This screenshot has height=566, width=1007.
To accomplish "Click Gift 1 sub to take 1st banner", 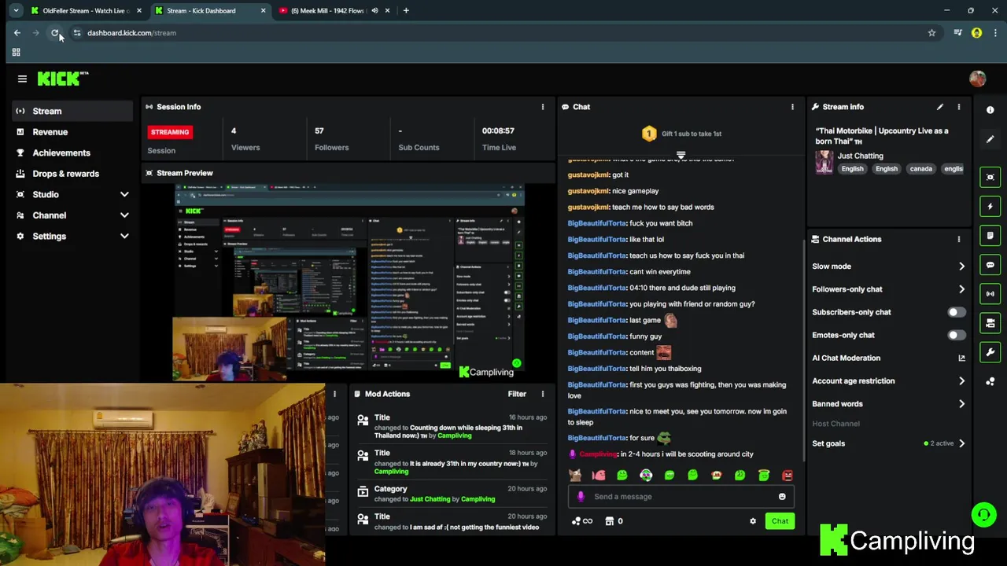I will [681, 134].
